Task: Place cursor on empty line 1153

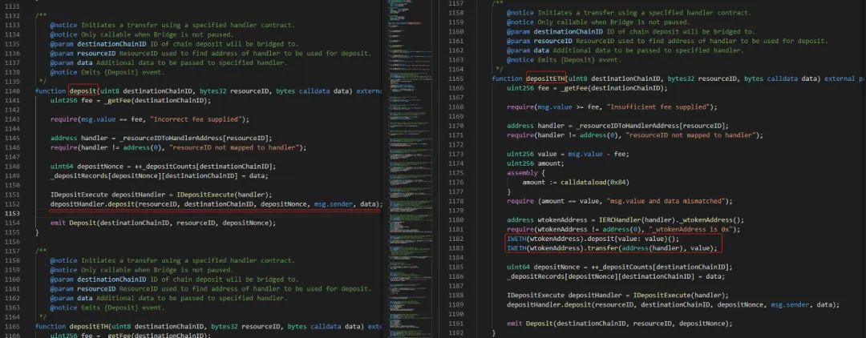Action: (x=200, y=213)
